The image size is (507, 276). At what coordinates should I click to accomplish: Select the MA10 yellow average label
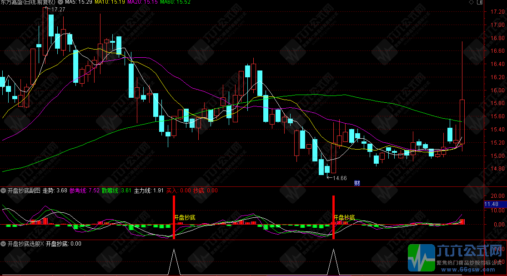click(110, 2)
